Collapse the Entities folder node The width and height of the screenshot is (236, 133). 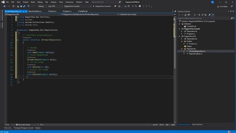182,41
